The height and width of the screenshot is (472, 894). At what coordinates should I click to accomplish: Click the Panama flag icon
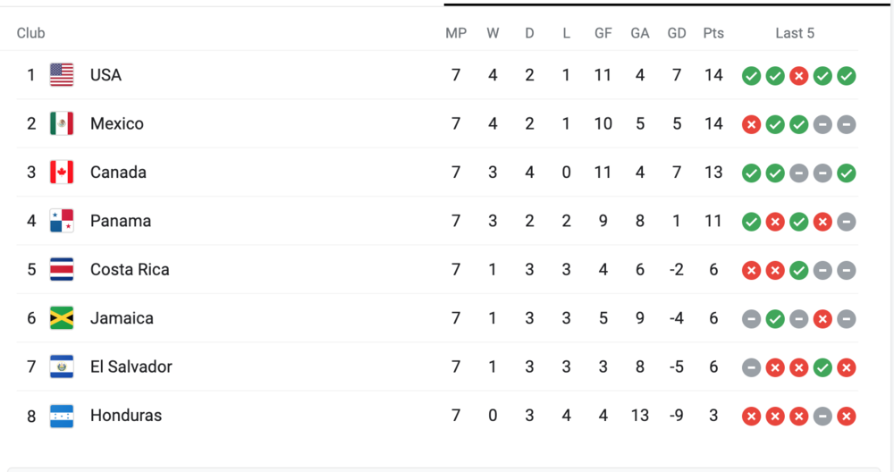[x=62, y=221]
